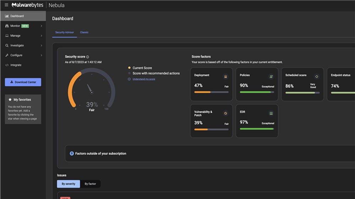
Task: Click the Security score info icon
Action: (x=88, y=57)
